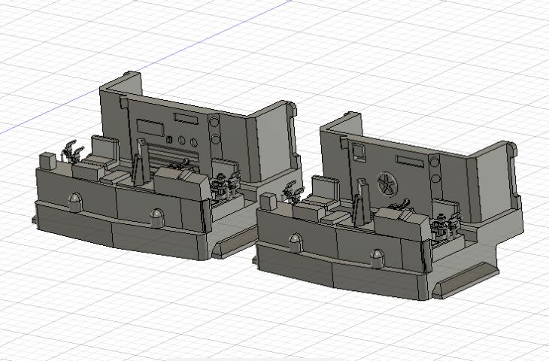Select the large rectangular cutout on left model's wall
The image size is (549, 361).
click(x=150, y=125)
